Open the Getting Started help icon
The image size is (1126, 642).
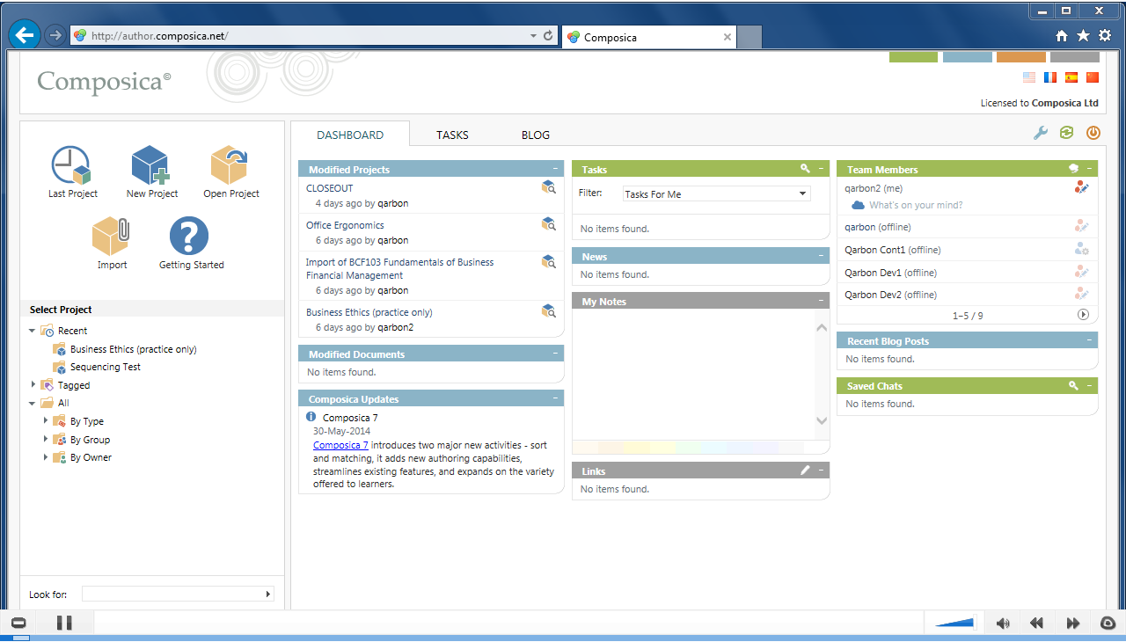(x=191, y=237)
